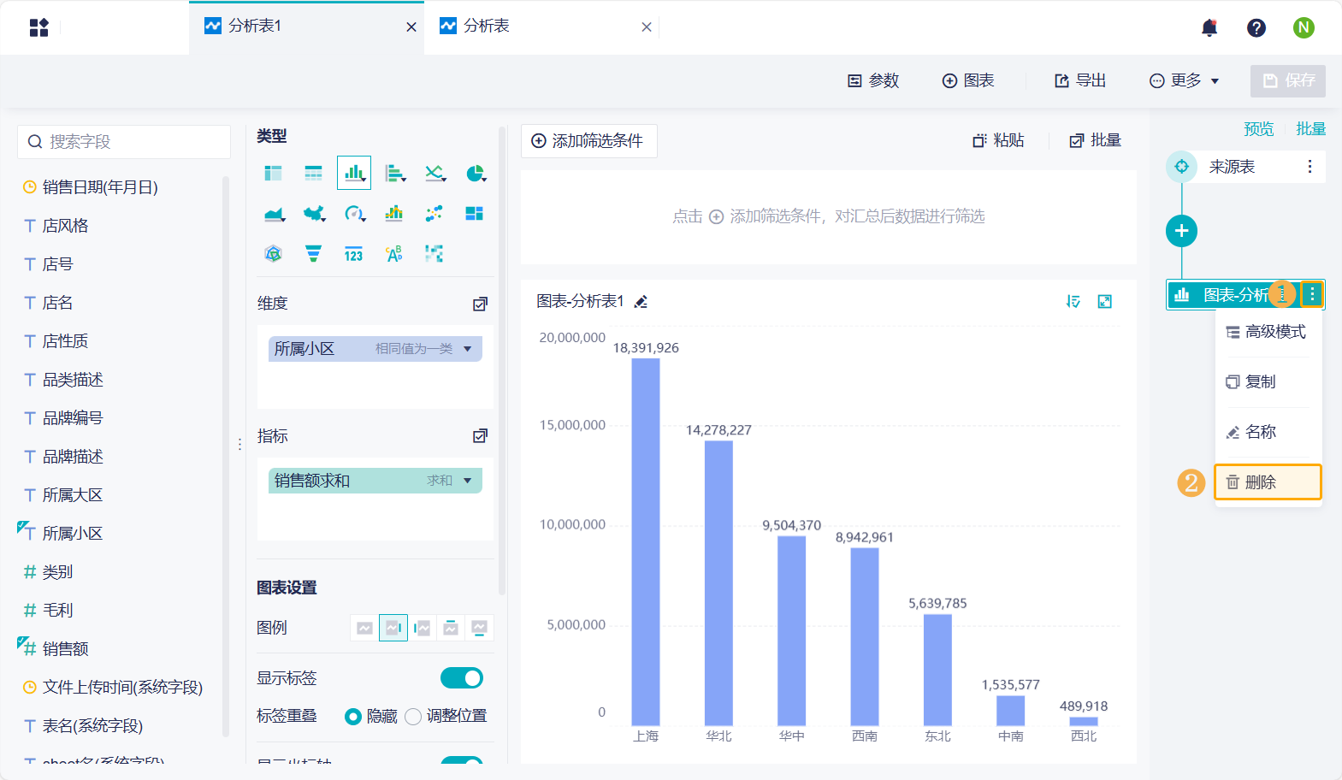The image size is (1342, 780).
Task: Select the 123 metric card chart type
Action: (354, 254)
